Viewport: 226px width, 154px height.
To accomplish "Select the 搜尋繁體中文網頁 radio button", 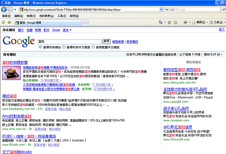I will [93, 47].
